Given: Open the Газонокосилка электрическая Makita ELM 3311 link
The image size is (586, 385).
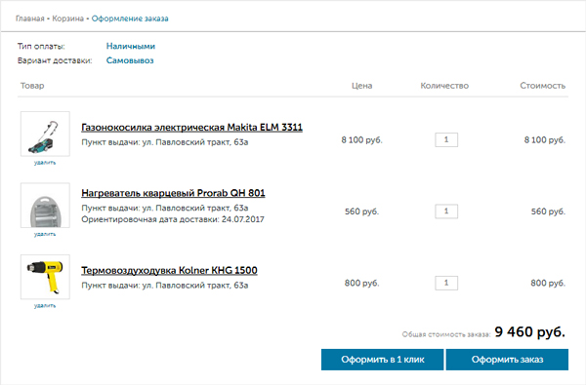Looking at the screenshot, I should 191,128.
